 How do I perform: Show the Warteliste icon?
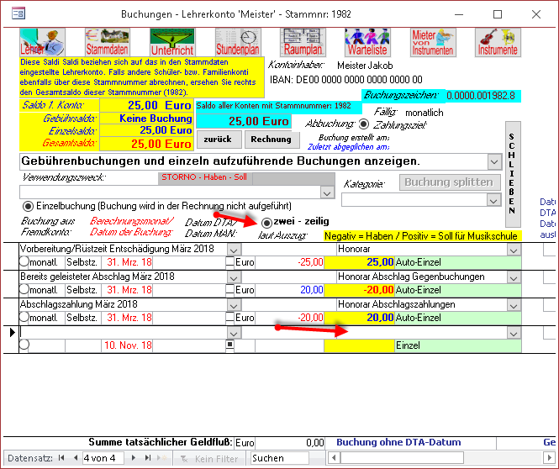(367, 42)
